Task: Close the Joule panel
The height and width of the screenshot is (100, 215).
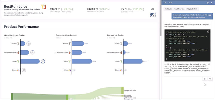Action: click(x=212, y=2)
